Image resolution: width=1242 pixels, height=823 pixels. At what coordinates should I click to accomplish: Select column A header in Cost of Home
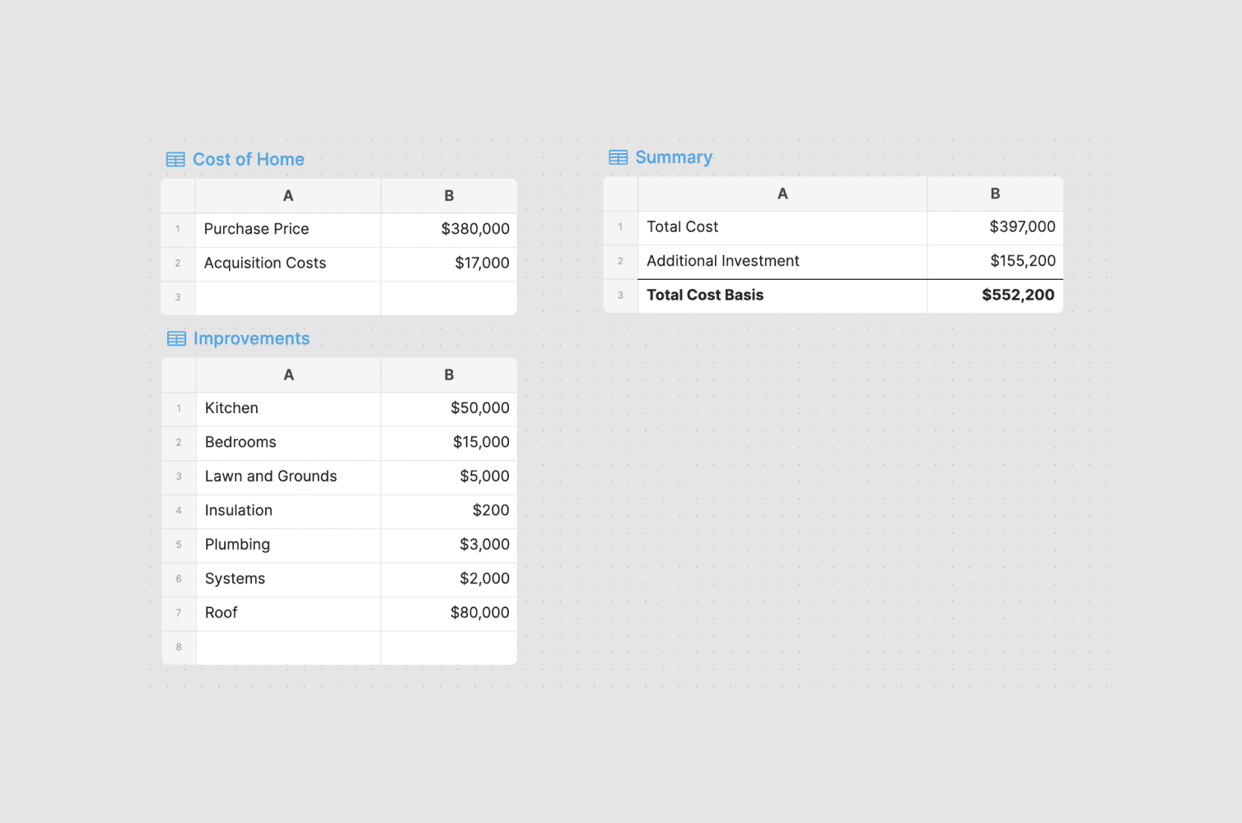[288, 196]
